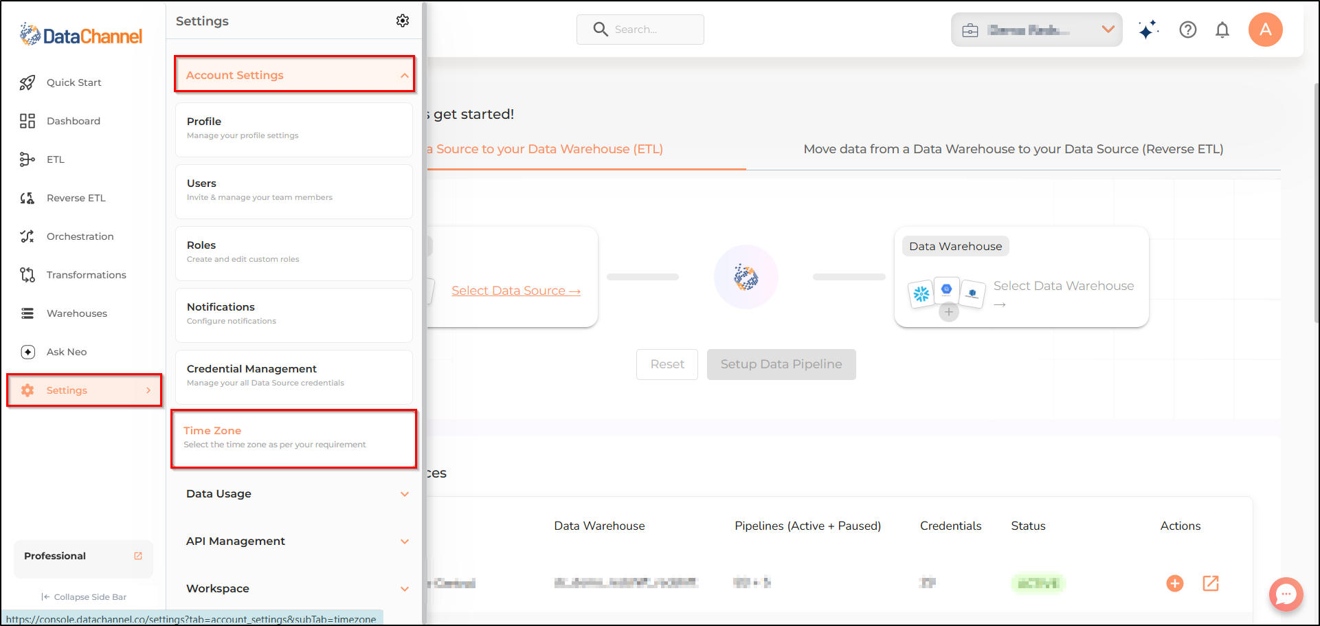Click the orange plus action icon

pyautogui.click(x=1175, y=583)
